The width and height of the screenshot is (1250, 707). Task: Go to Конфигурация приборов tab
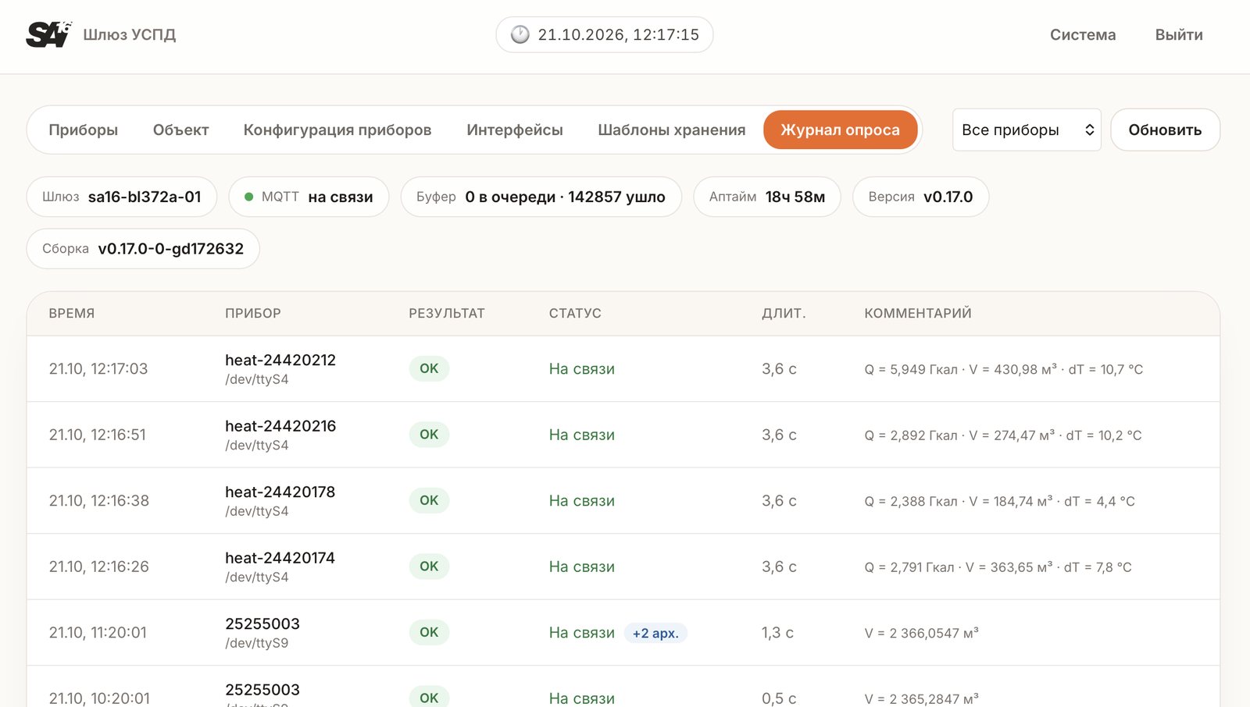337,130
